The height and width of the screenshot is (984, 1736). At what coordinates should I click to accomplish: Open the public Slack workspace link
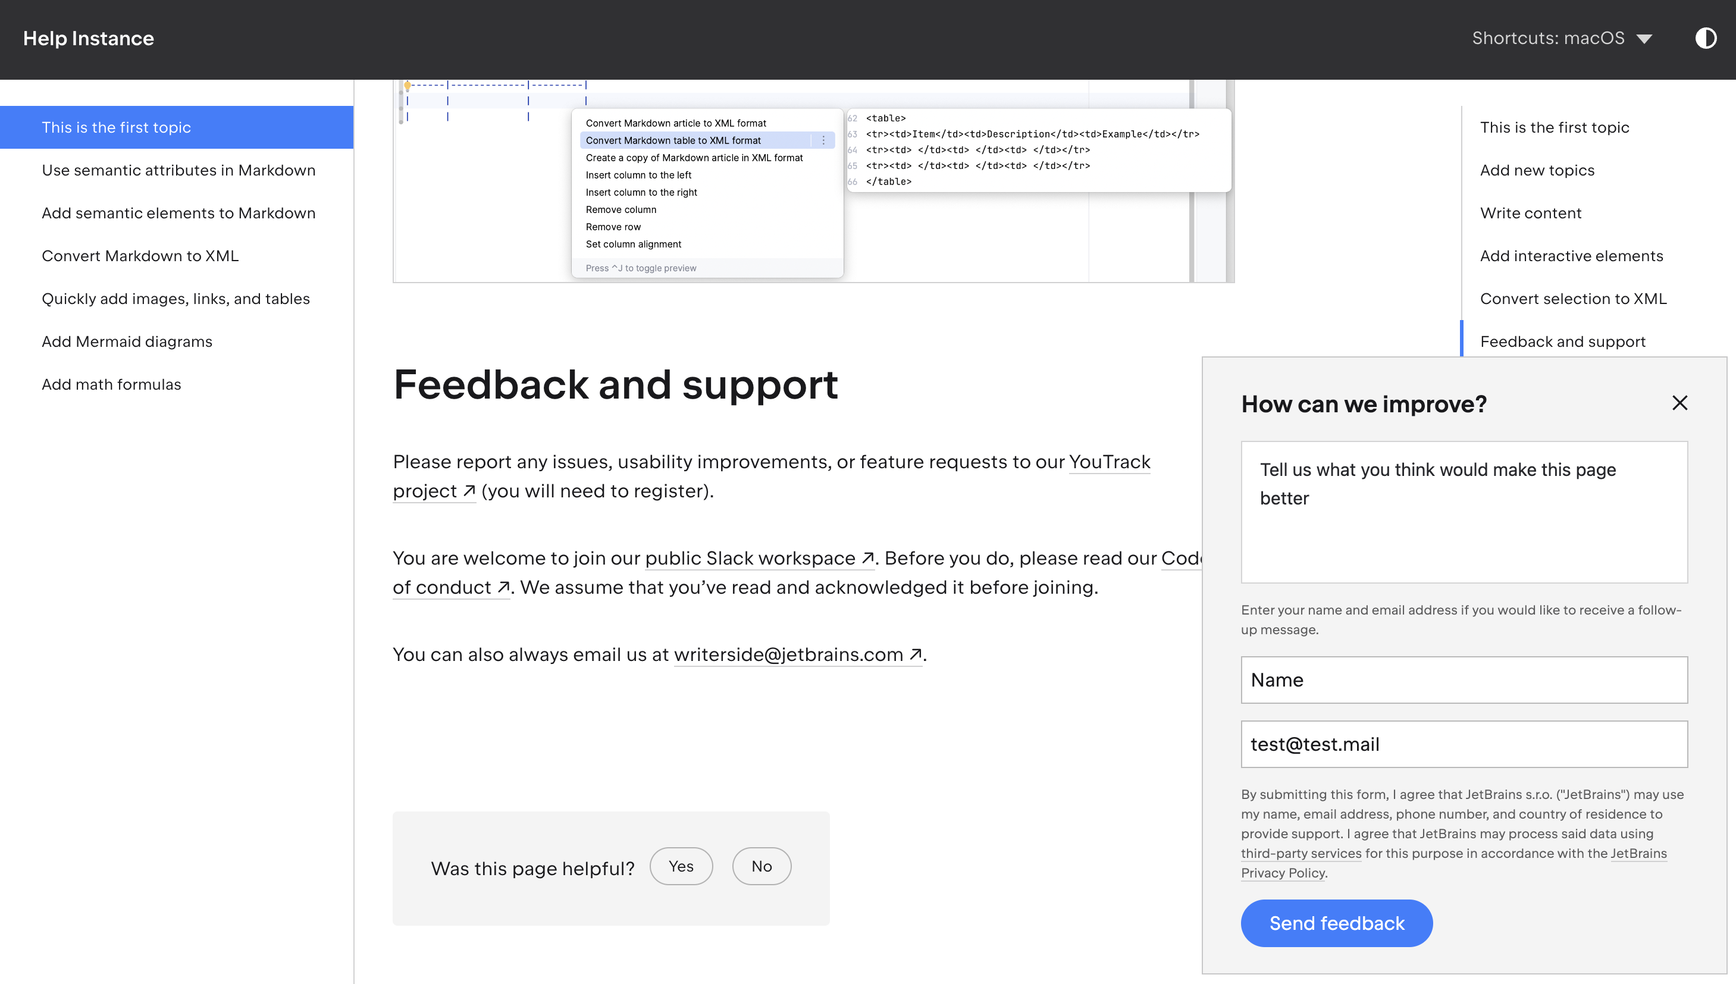pos(757,558)
